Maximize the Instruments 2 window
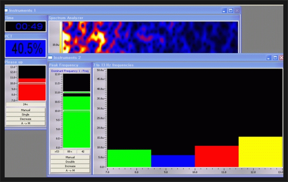This screenshot has width=288, height=182. click(x=275, y=58)
